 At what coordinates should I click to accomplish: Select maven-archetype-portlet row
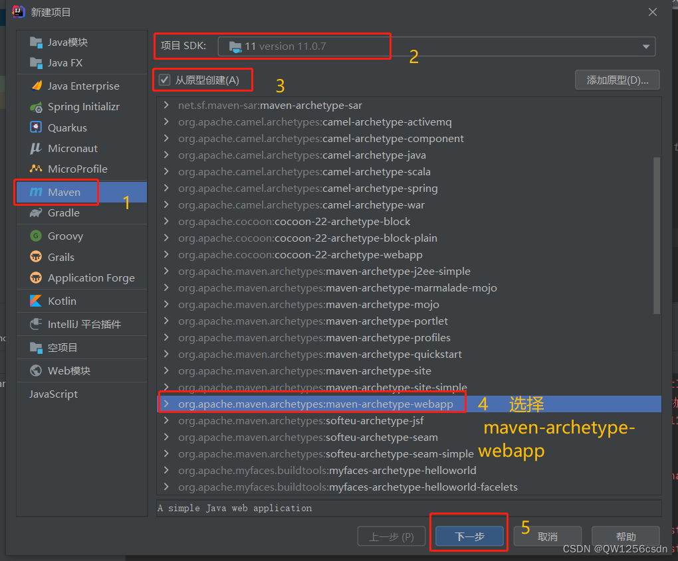[409, 321]
